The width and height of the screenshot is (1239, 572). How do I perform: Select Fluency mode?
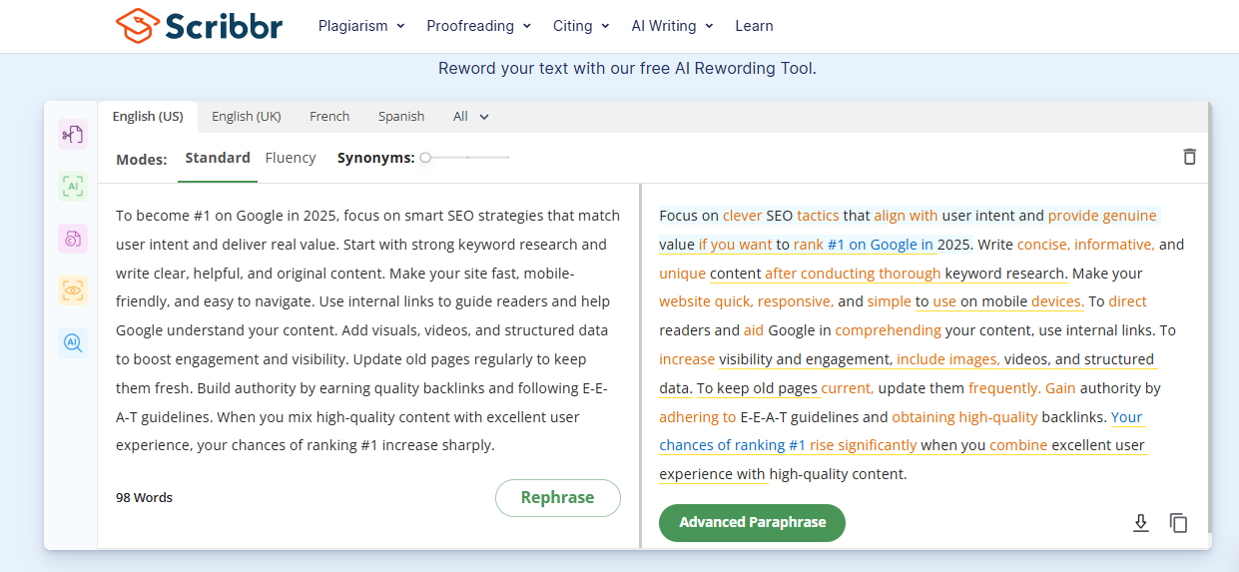pyautogui.click(x=291, y=158)
